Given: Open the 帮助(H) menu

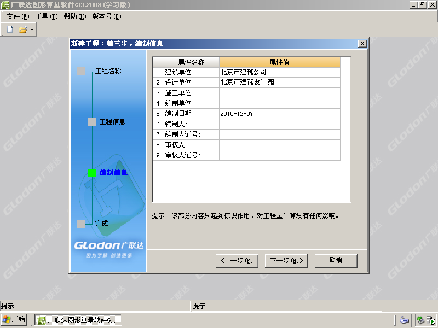Looking at the screenshot, I should coord(75,16).
